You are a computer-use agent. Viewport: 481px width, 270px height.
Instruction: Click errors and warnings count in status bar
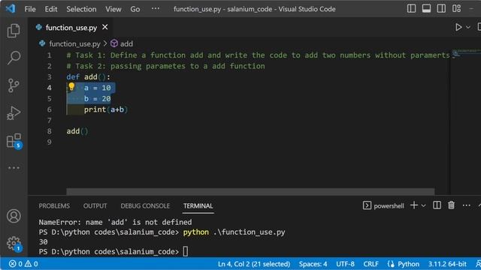23,263
